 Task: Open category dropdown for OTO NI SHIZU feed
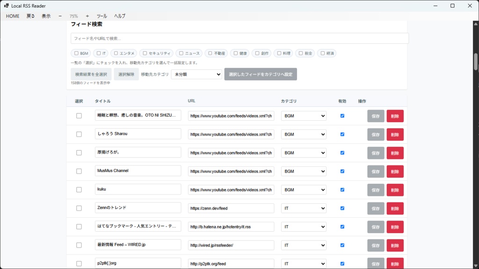tap(304, 116)
